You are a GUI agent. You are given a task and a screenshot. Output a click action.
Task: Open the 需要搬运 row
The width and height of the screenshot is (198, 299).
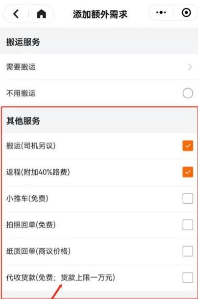[x=99, y=67]
